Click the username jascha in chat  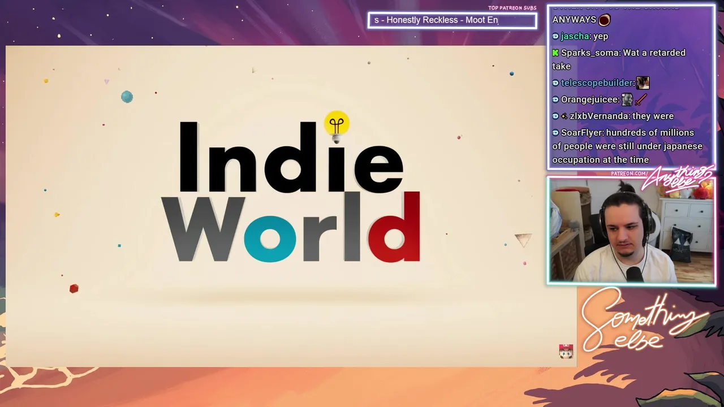575,36
